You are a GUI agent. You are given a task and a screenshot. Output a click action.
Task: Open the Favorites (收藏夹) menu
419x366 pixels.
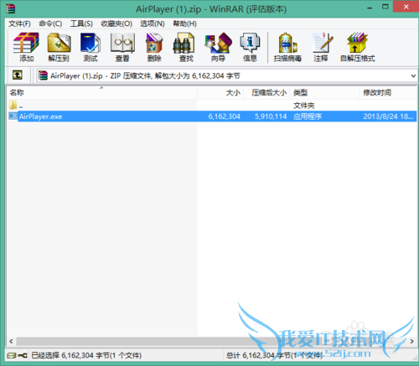pyautogui.click(x=116, y=23)
